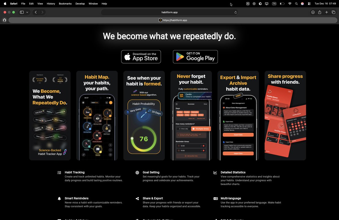Open the Bookmarks menu
Screen dimensions: 339x220
click(65, 4)
